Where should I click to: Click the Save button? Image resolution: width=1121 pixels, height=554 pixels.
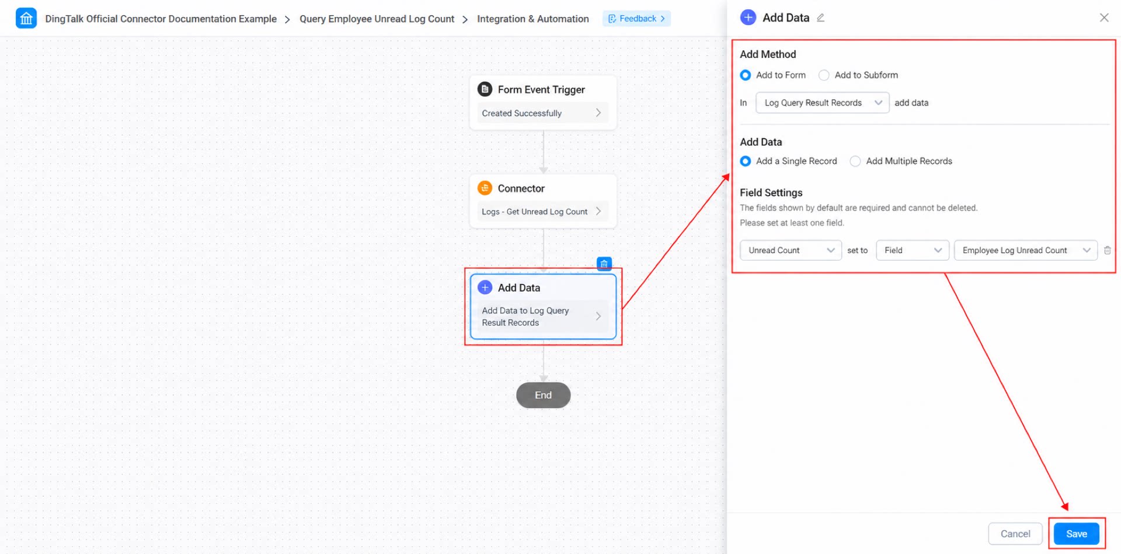coord(1076,534)
